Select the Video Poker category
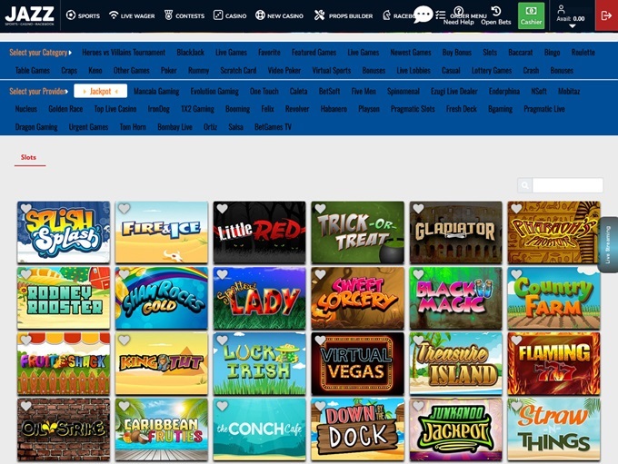Viewport: 618px width, 464px height. [x=284, y=71]
